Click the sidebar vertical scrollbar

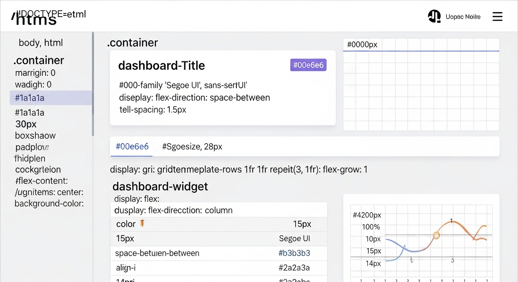click(x=93, y=84)
